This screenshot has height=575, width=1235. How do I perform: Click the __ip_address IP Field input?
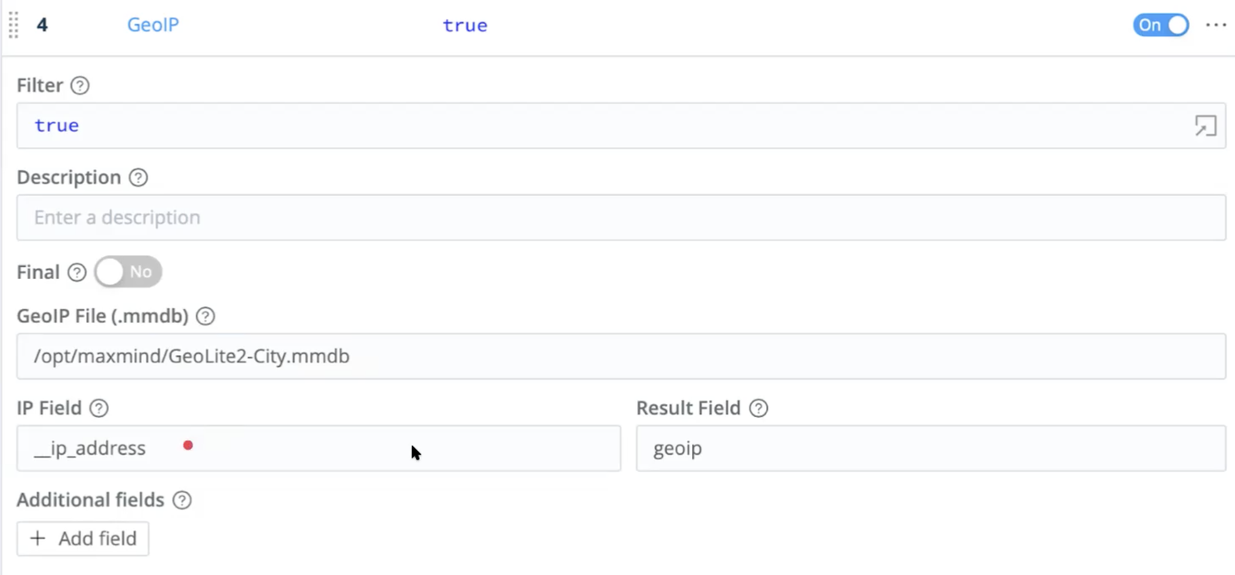coord(319,448)
